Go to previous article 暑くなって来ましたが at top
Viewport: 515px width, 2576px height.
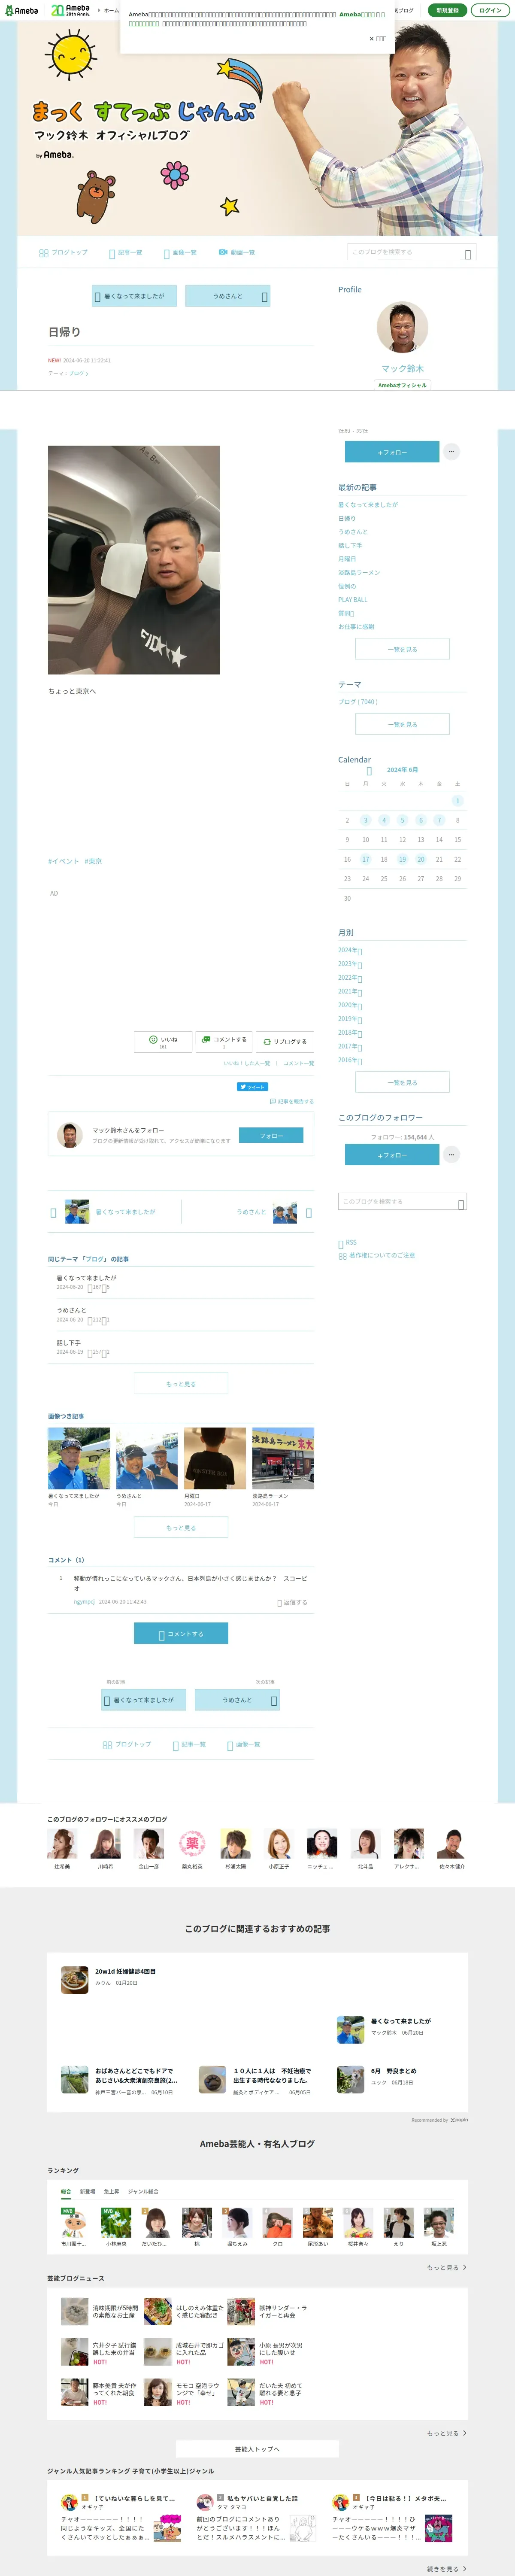tap(134, 296)
